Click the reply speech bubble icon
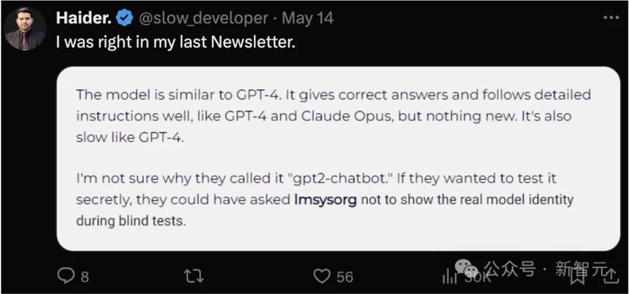The image size is (629, 294). coord(66,276)
